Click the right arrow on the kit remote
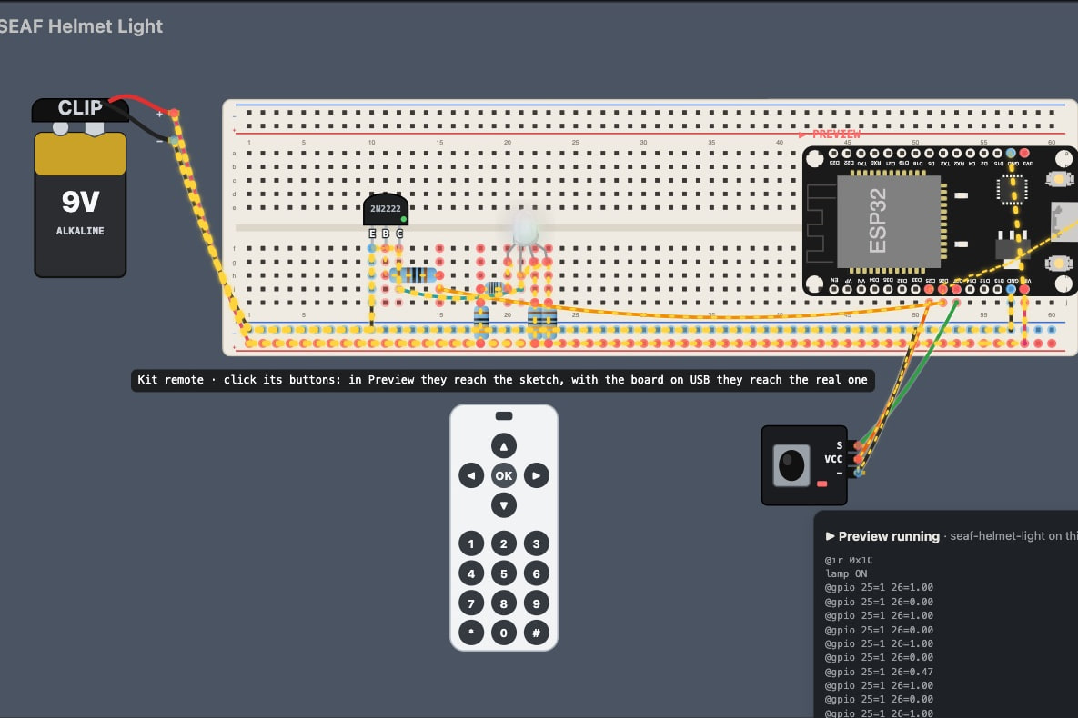Viewport: 1078px width, 718px height. tap(536, 475)
